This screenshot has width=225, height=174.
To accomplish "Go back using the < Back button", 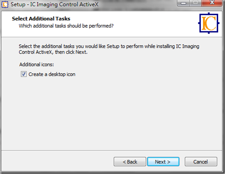I will 130,162.
